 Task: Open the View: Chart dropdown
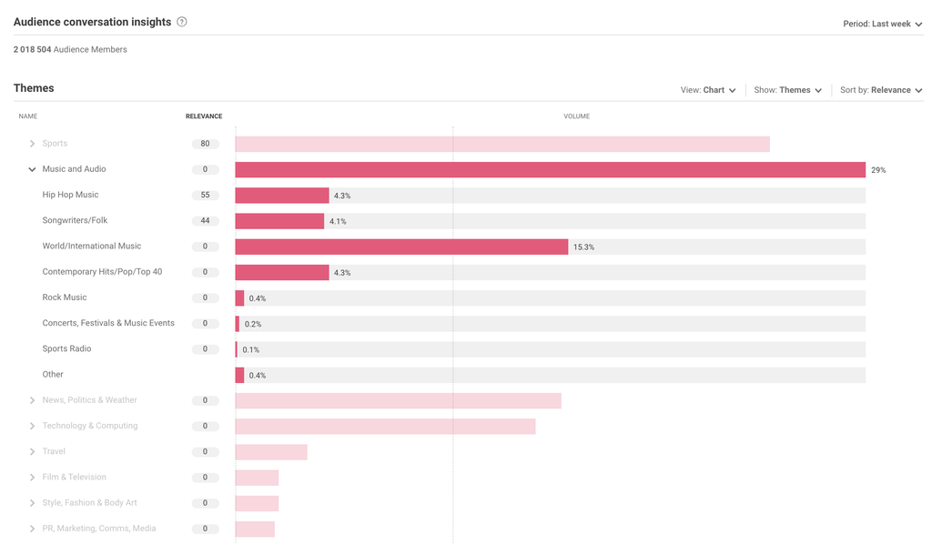click(708, 90)
